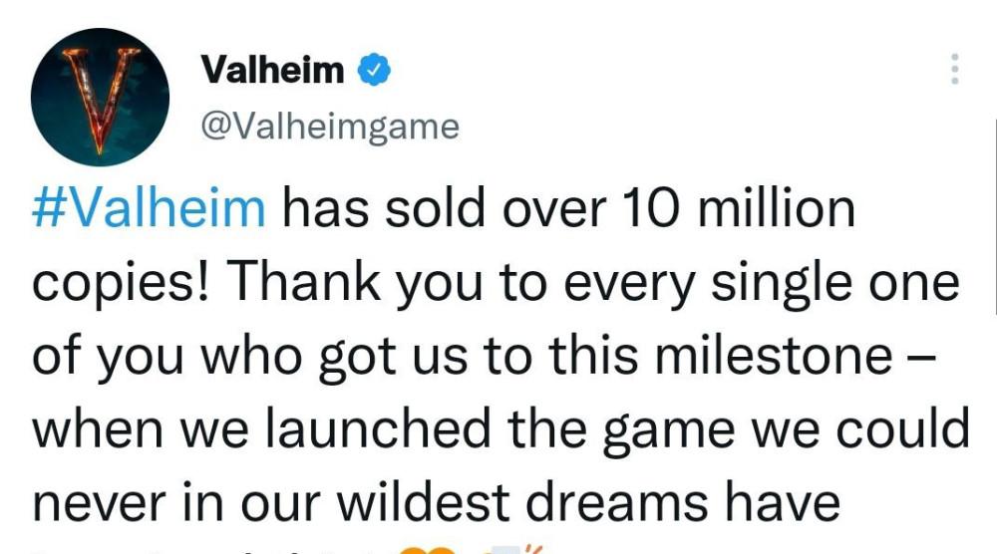997x554 pixels.
Task: Click the Valheim display name
Action: pyautogui.click(x=273, y=70)
